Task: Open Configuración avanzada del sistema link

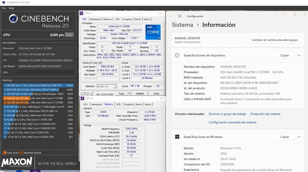Action: pyautogui.click(x=233, y=122)
